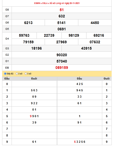Open the XSLA link in the title
Viewport: 113px width, 147px height.
click(x=45, y=3)
